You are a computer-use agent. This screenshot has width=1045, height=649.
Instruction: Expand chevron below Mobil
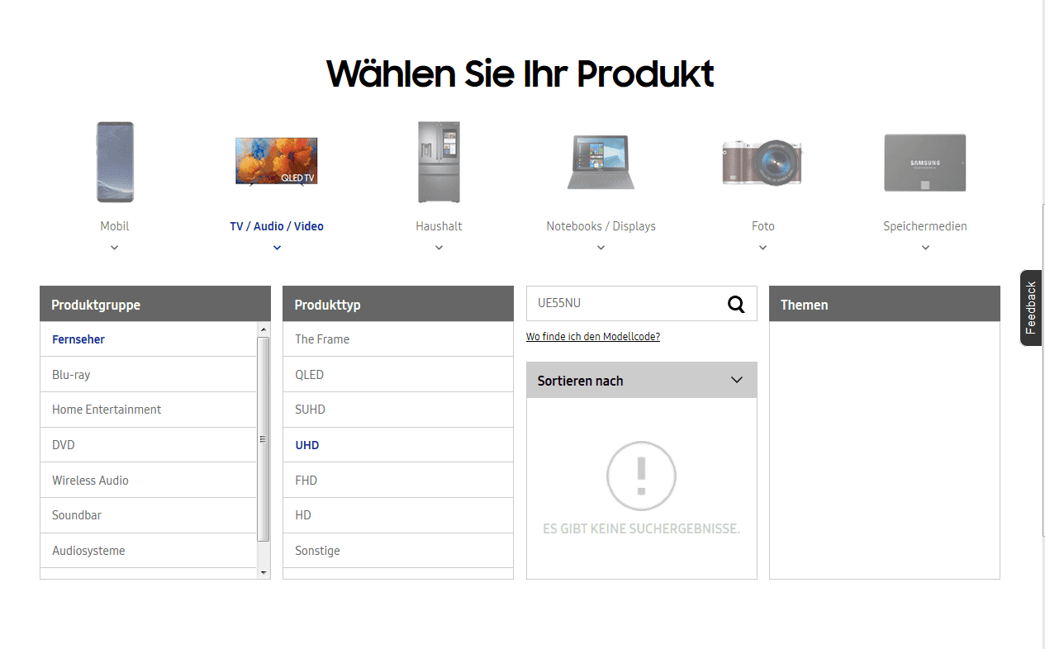point(115,248)
